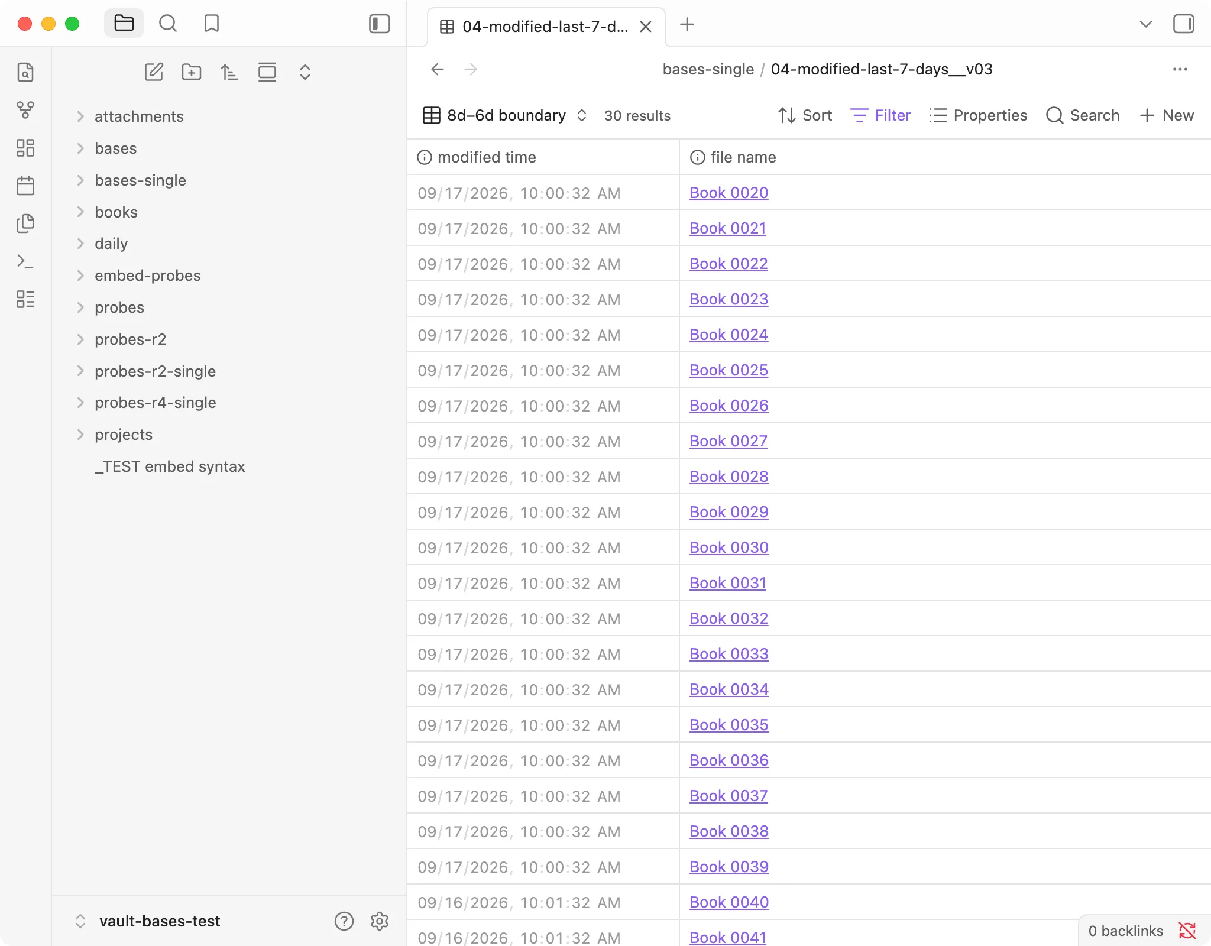Open the Sort menu
Image resolution: width=1211 pixels, height=946 pixels.
[805, 115]
